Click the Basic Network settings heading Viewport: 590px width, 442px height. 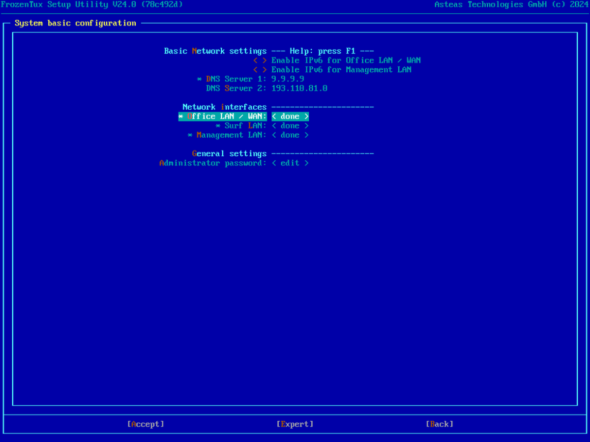(215, 51)
